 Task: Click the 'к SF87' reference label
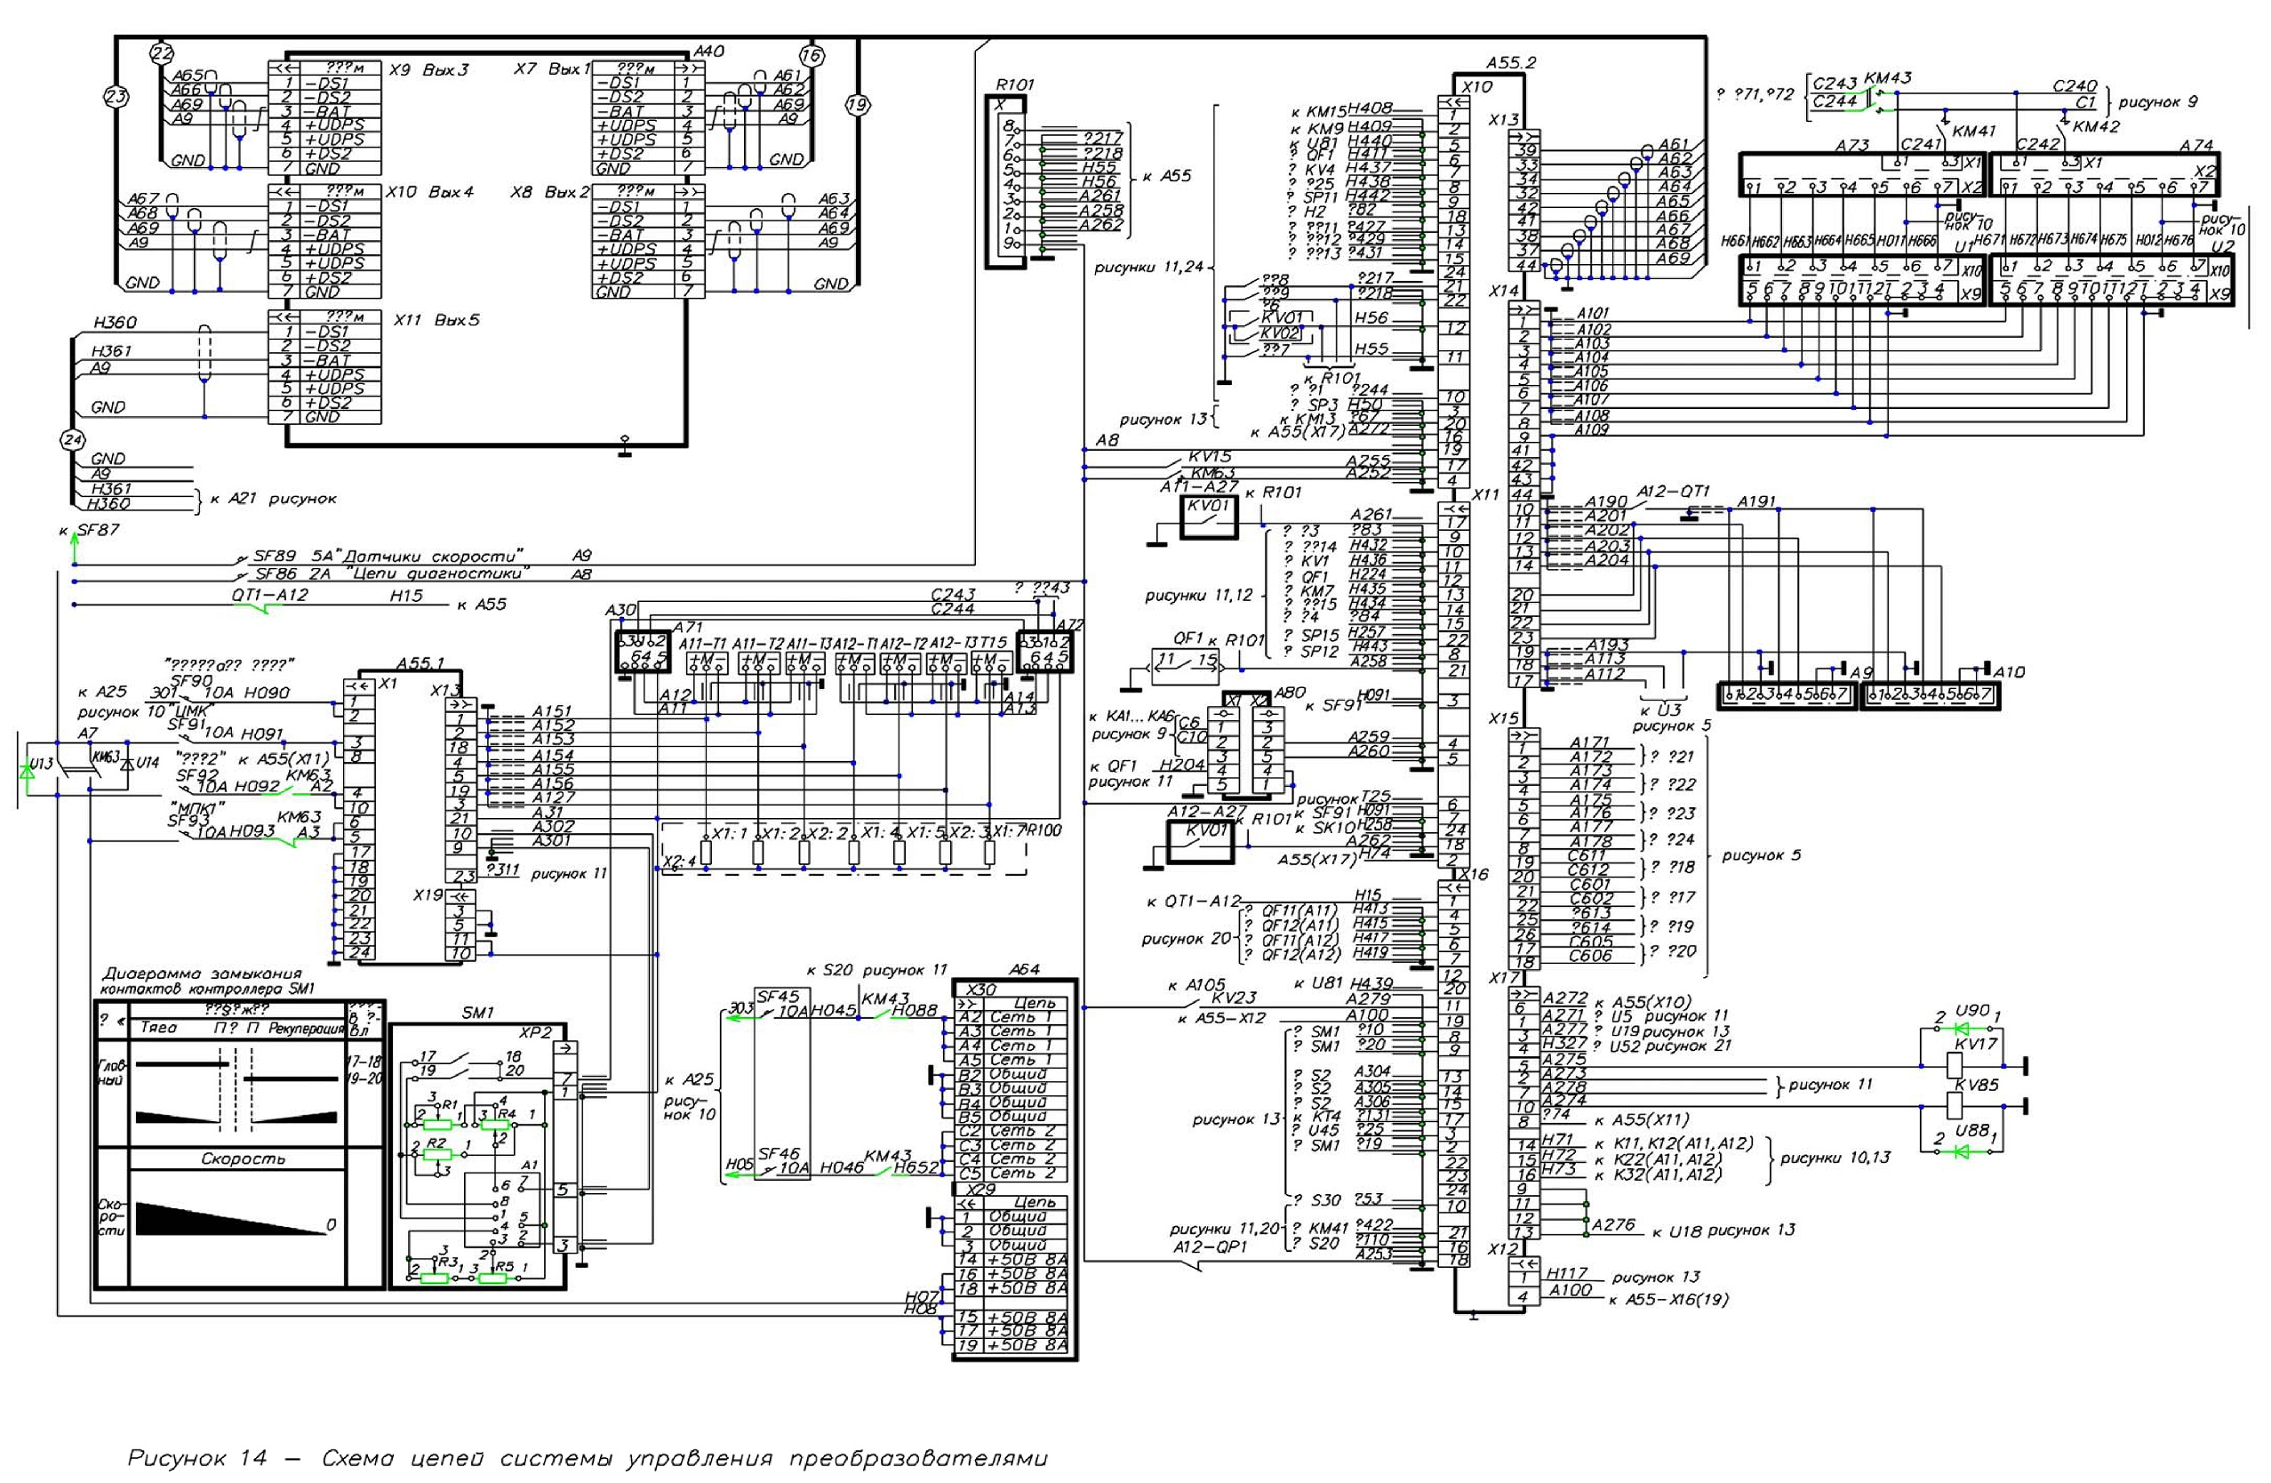pos(90,530)
